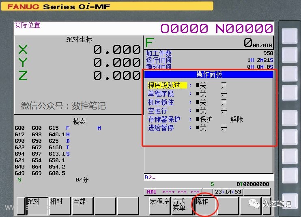The width and height of the screenshot is (301, 217).
Task: Switch to the 相对 relative position soft key
Action: (60, 206)
